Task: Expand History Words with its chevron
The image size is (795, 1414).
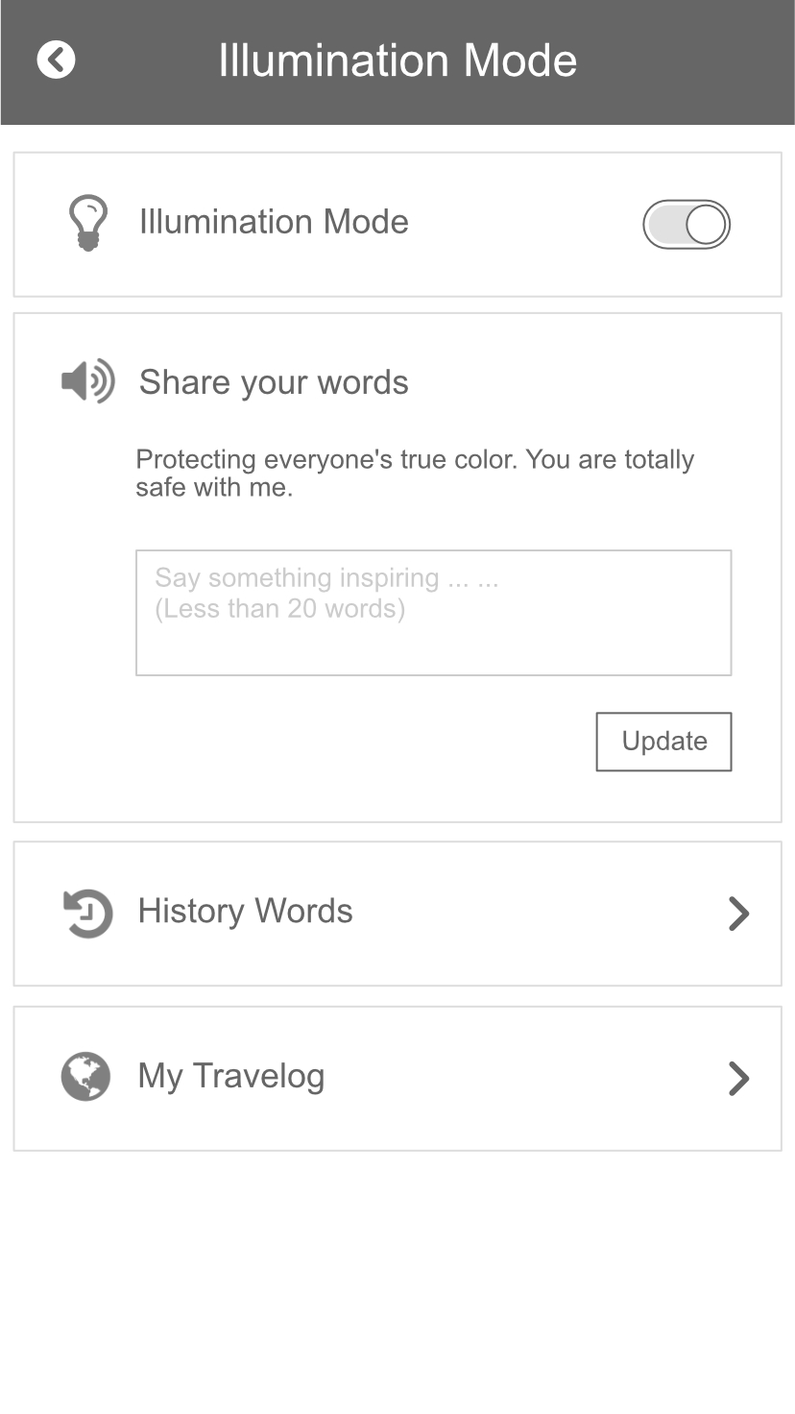Action: 738,914
